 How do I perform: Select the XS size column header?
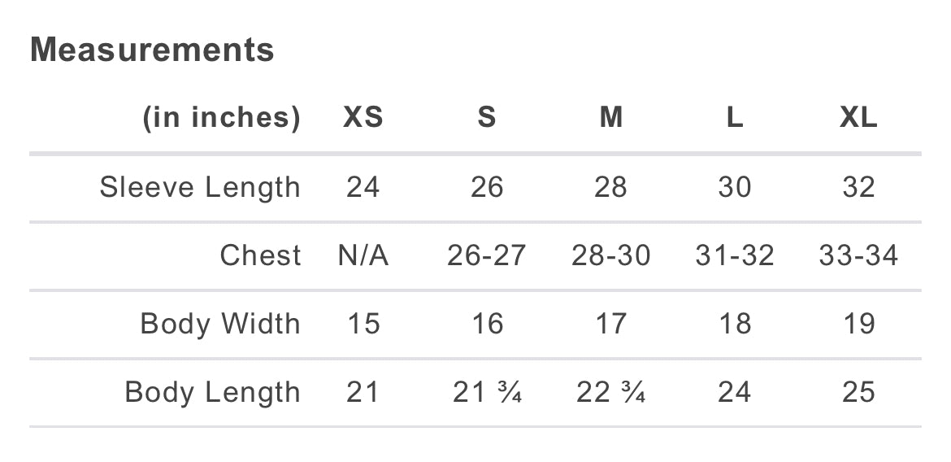point(363,119)
